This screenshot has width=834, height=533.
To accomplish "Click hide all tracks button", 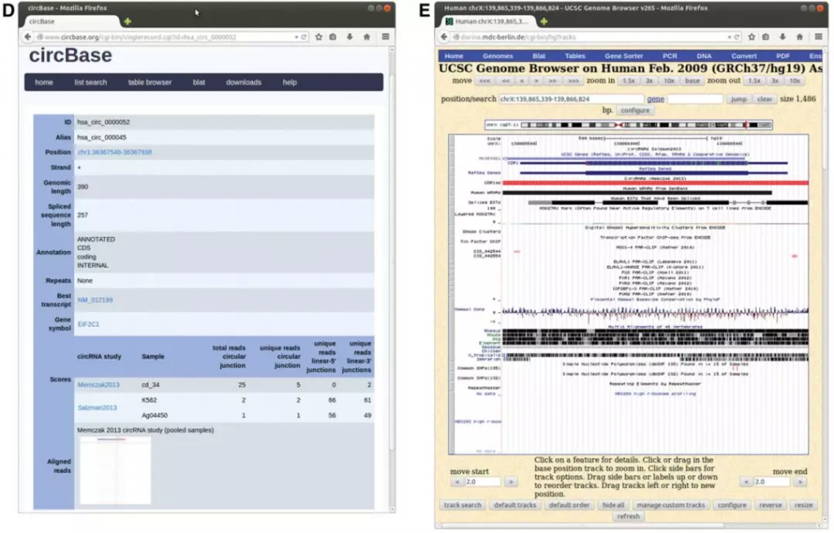I will tap(612, 505).
